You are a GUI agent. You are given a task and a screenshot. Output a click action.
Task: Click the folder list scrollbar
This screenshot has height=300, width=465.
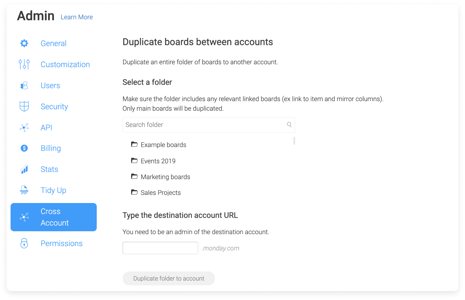coord(294,141)
